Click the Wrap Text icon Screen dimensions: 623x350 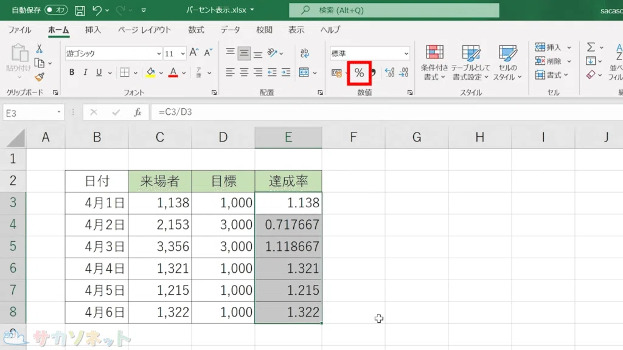click(x=304, y=53)
